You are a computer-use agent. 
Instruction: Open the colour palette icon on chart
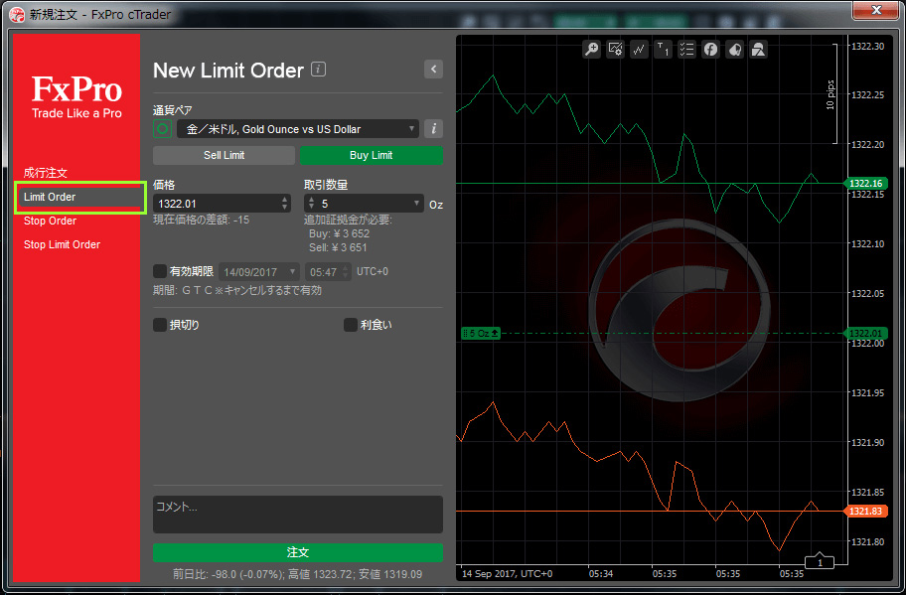(x=734, y=49)
